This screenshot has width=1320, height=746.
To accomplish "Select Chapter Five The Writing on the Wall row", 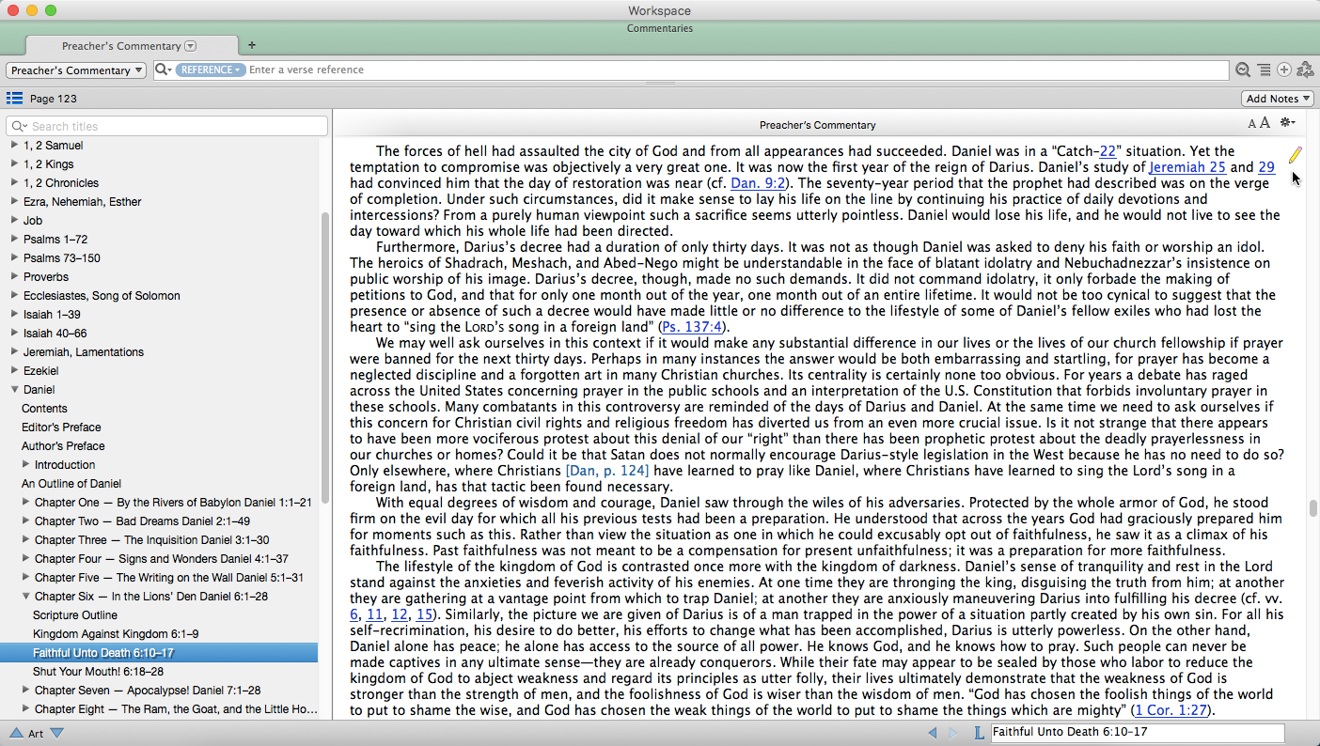I will coord(169,577).
